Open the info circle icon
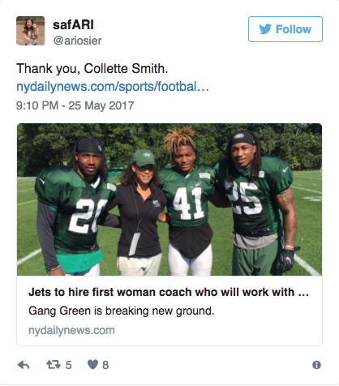The height and width of the screenshot is (386, 339). tap(316, 365)
